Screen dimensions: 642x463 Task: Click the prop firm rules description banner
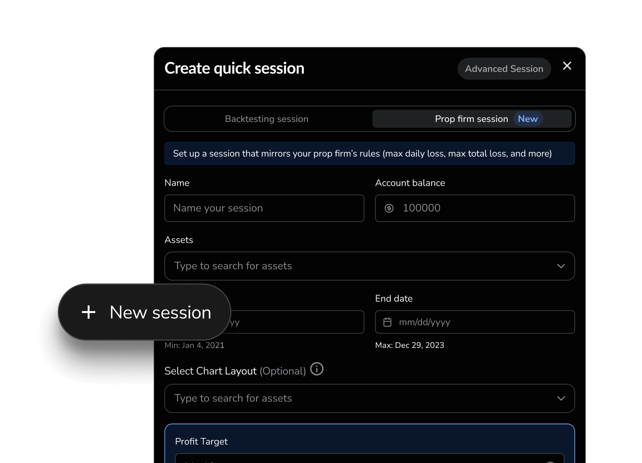pos(370,153)
